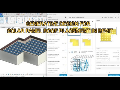Open Grid Object Placement 015 study
The width and height of the screenshot is (120, 90).
[x=57, y=70]
